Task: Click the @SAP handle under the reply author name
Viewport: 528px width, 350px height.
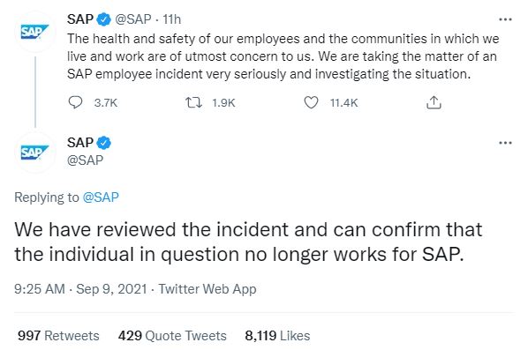Action: pos(85,160)
